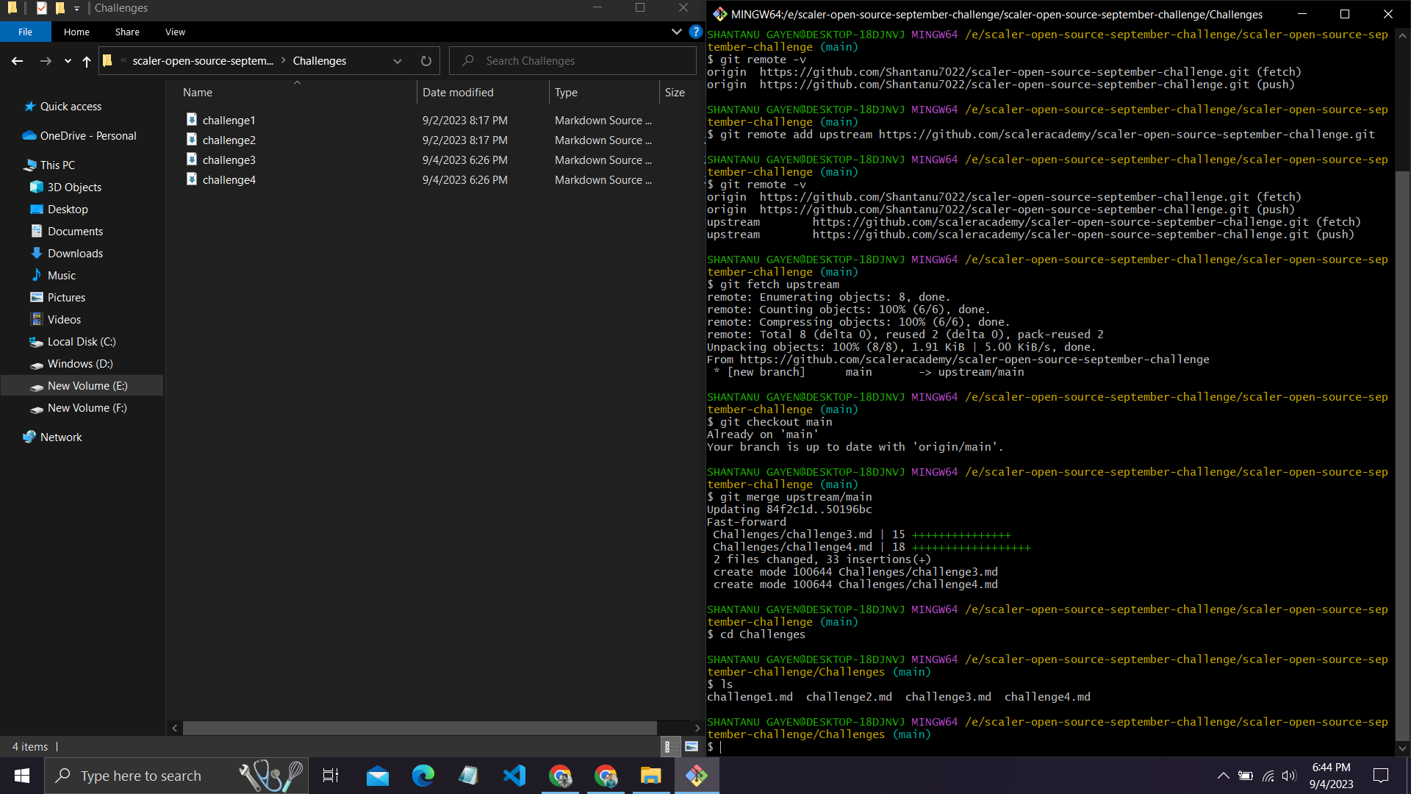Select the challenge1 markdown file
The height and width of the screenshot is (794, 1411).
point(229,120)
